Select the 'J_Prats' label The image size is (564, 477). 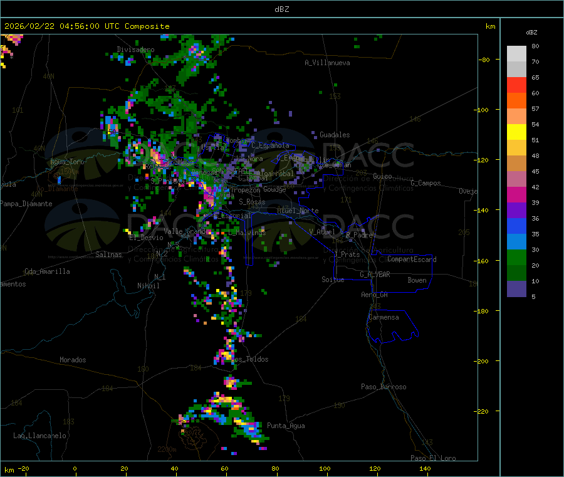tap(347, 254)
